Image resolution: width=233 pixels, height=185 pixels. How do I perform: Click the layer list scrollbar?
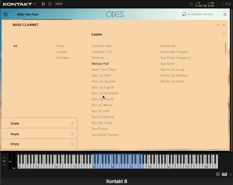(x=225, y=48)
